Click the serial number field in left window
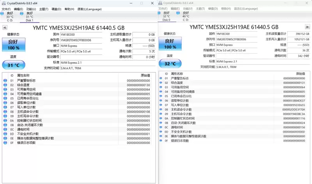Image resolution: width=312 pixels, height=184 pixels. [x=81, y=40]
